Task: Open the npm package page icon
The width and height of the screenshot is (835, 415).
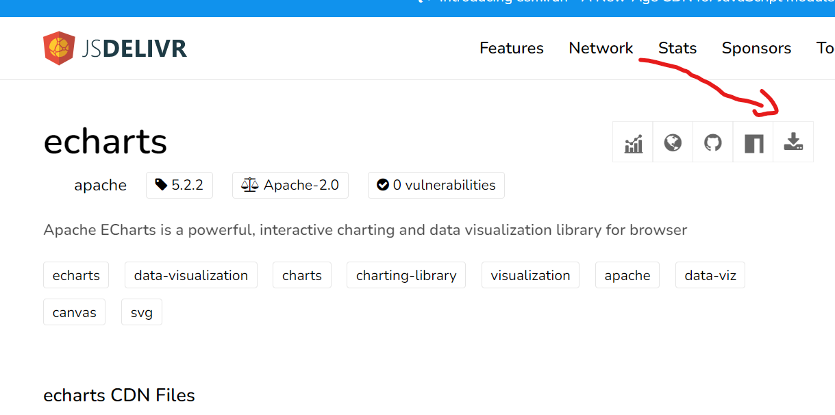Action: (753, 142)
